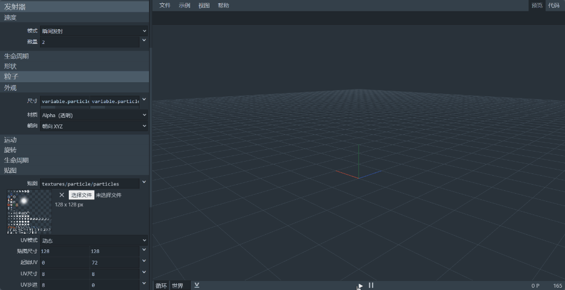
Task: Expand the 生命周期 section below 旋转
Action: coord(75,160)
